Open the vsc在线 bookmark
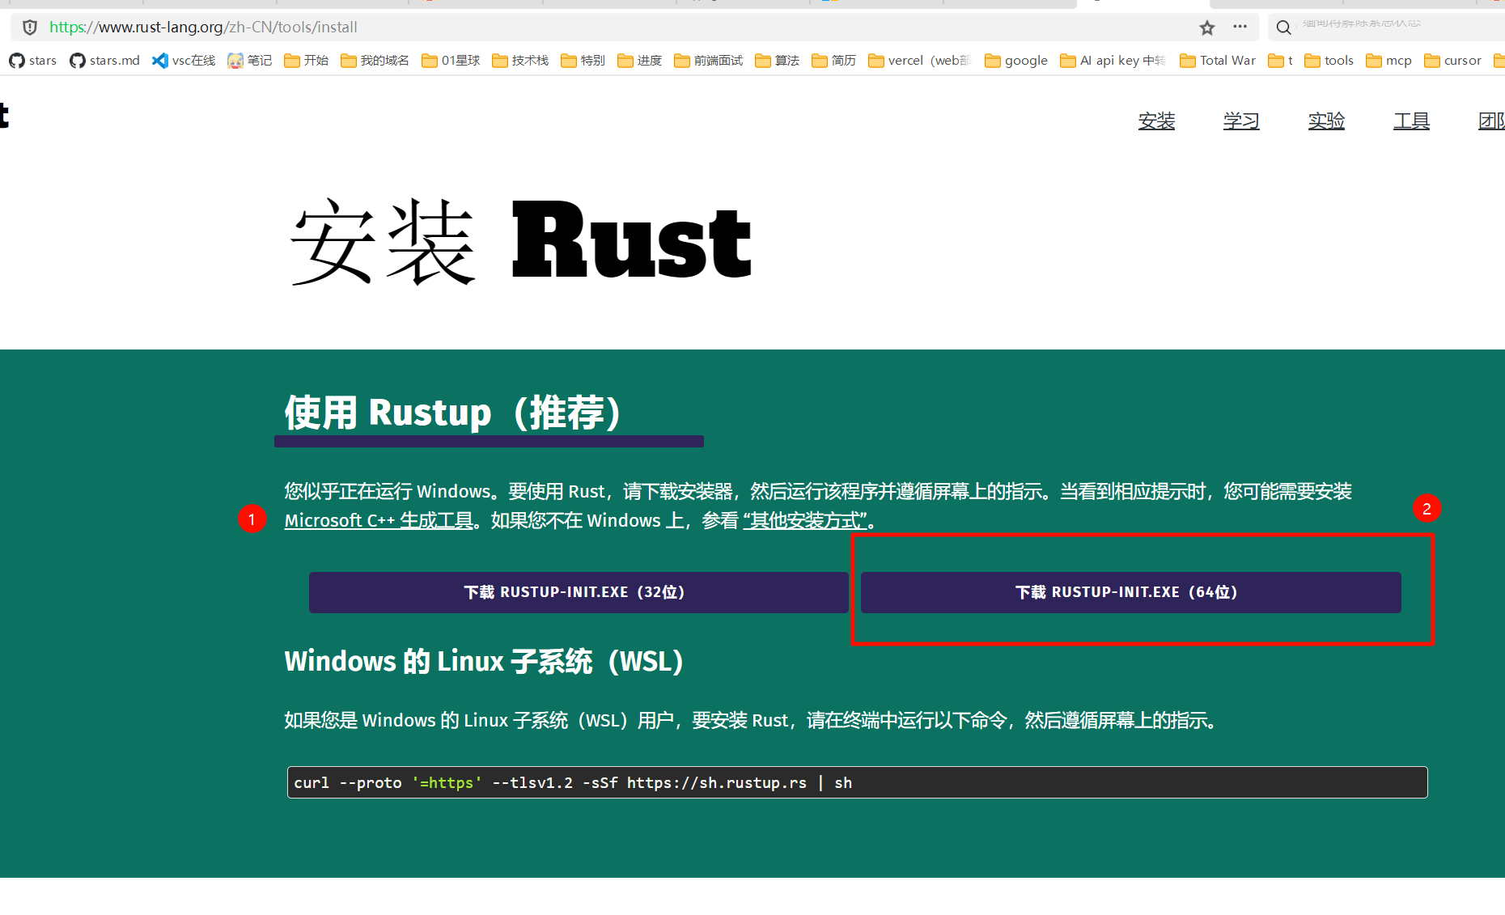 pyautogui.click(x=184, y=61)
